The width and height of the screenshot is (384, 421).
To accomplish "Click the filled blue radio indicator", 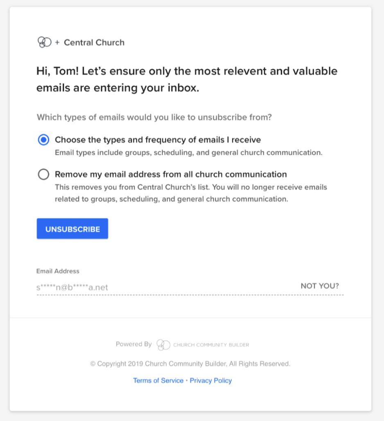I will pyautogui.click(x=43, y=139).
